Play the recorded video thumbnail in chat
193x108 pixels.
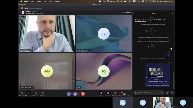[156, 72]
